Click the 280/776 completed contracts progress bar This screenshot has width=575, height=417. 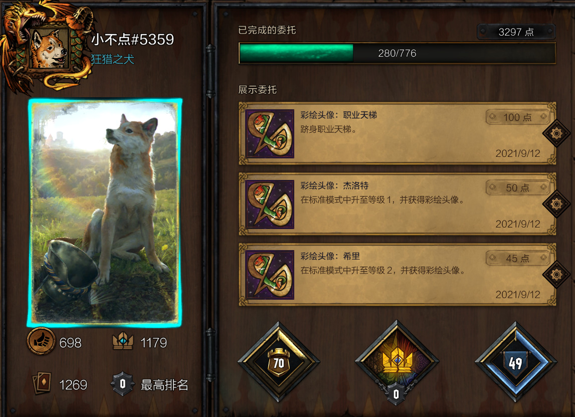tap(397, 53)
